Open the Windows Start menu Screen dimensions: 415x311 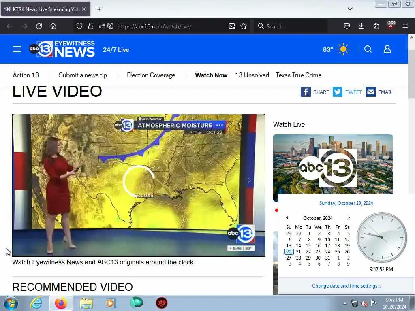pos(11,303)
